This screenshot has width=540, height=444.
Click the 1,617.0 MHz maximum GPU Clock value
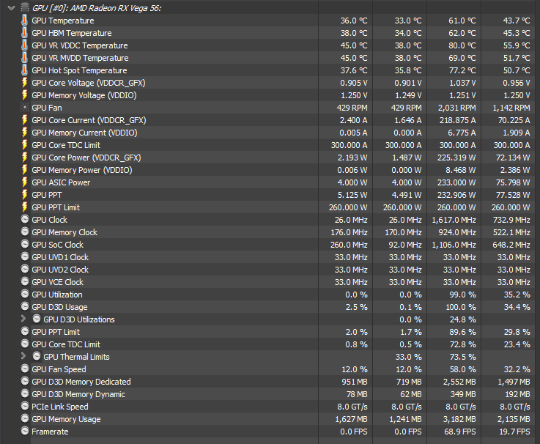454,220
